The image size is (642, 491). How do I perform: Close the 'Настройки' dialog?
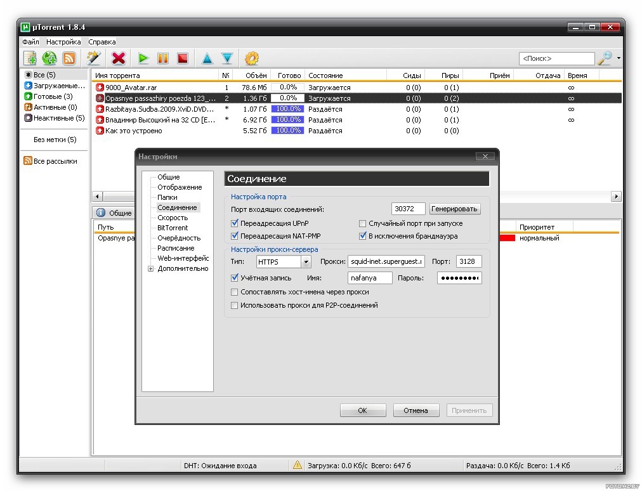click(x=485, y=156)
